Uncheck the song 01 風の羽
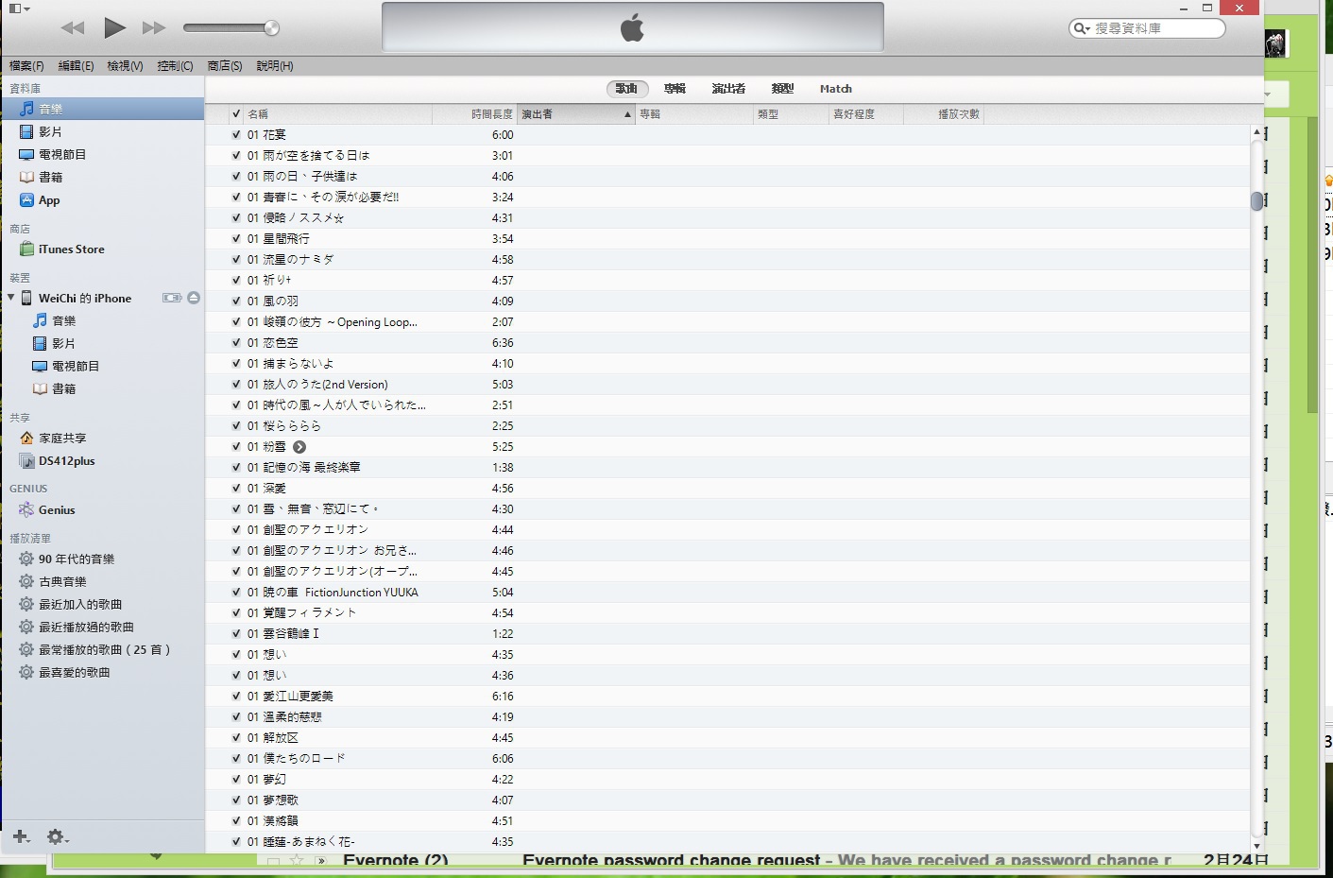 (x=236, y=301)
